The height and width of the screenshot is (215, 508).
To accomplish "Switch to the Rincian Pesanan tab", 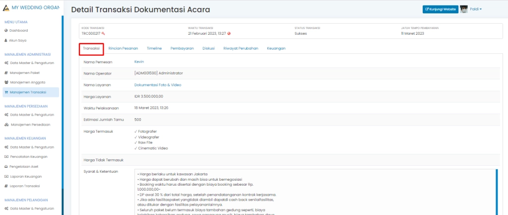I will 123,49.
